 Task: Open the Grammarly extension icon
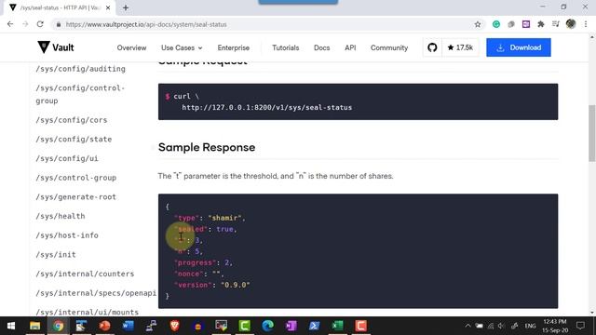496,24
